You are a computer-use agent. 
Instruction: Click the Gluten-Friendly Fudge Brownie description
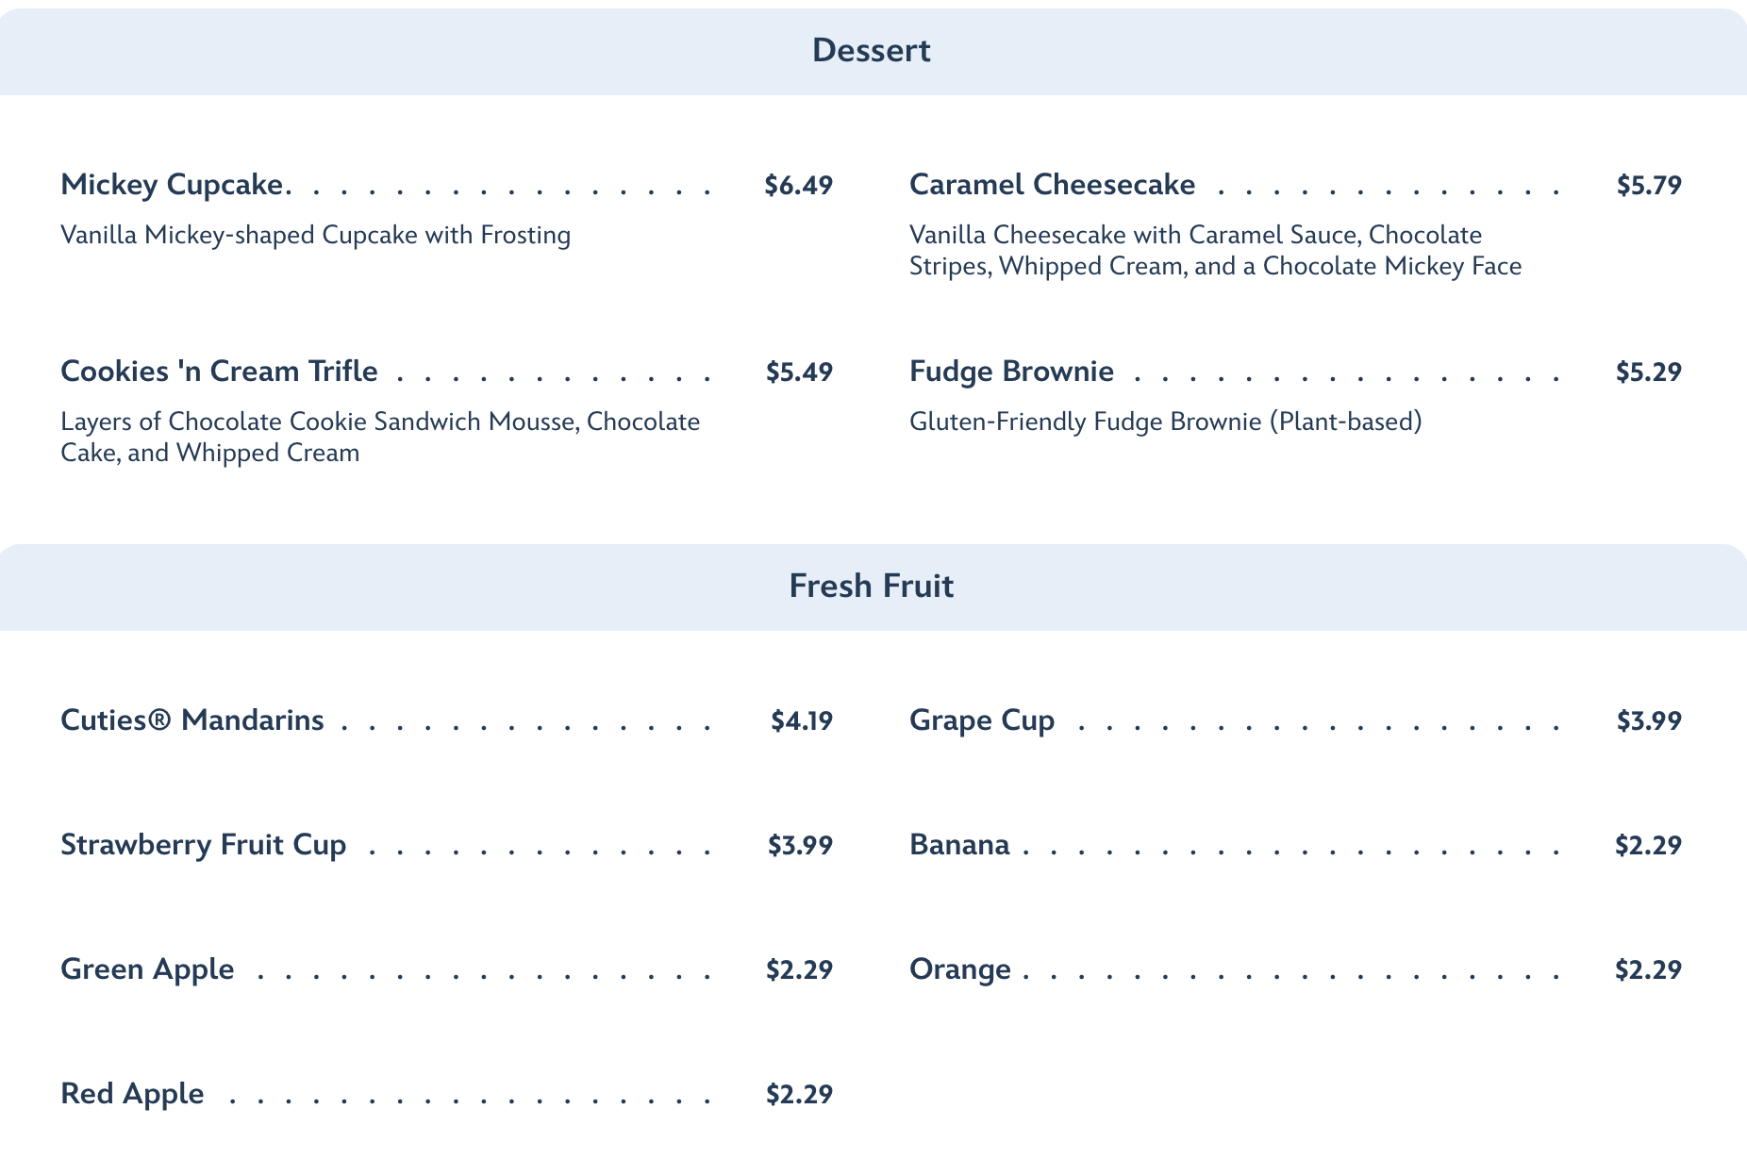1165,422
